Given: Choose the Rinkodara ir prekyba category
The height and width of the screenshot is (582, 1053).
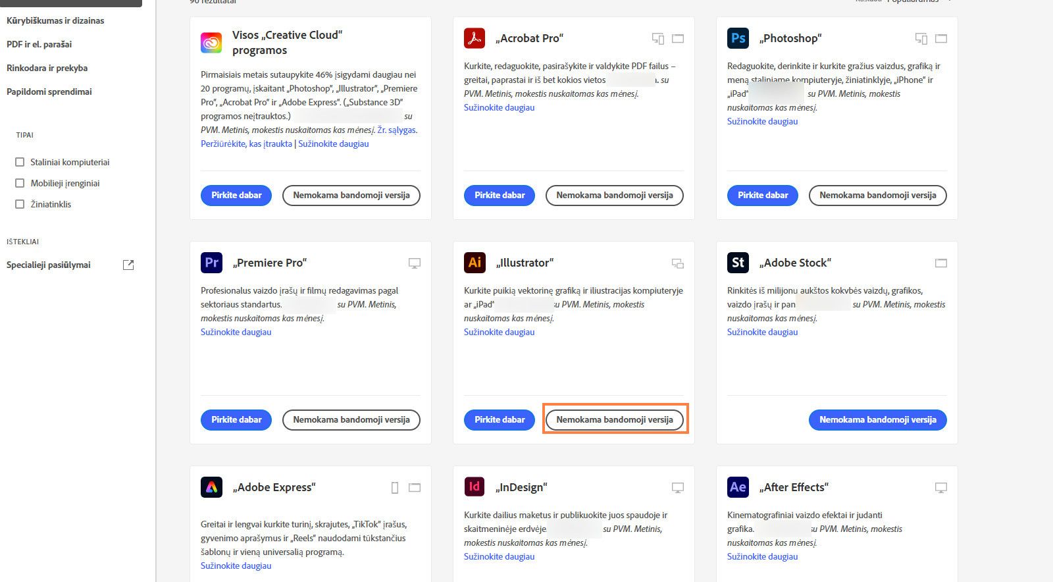Looking at the screenshot, I should coord(47,68).
